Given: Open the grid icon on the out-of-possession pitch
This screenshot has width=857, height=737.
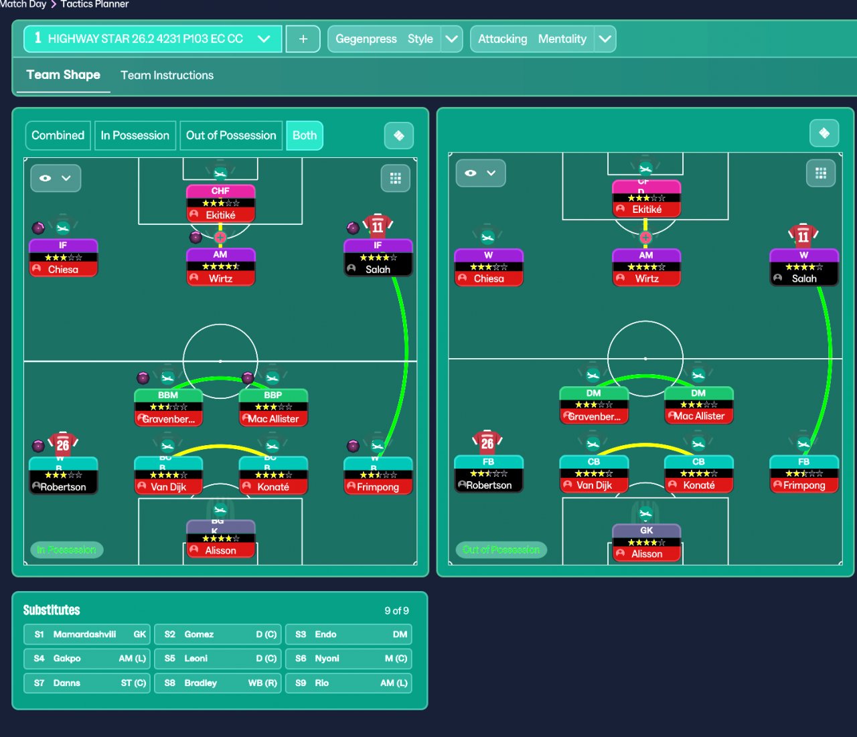Looking at the screenshot, I should [x=821, y=173].
